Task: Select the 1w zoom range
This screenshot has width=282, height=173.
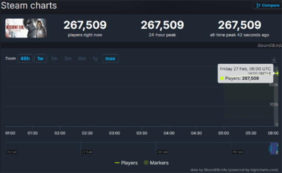Action: tap(40, 59)
